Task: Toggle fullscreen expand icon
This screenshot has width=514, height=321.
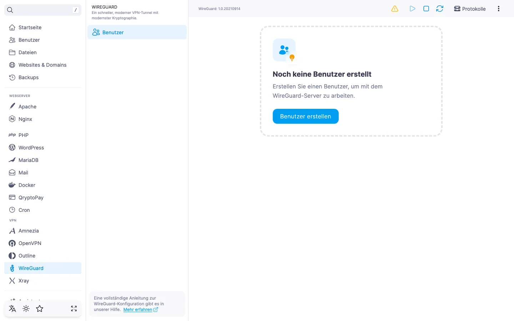Action: point(74,309)
